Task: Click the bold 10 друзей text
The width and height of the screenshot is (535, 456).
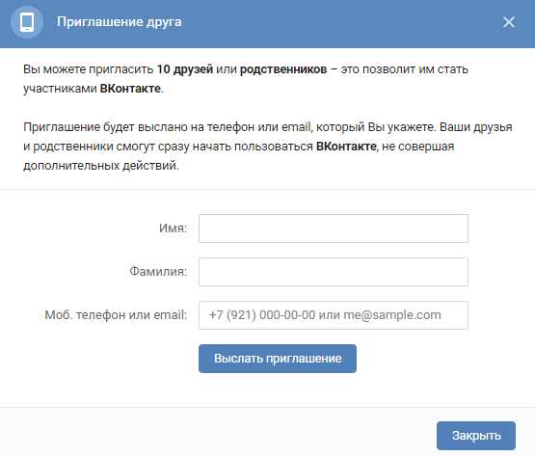Action: (x=185, y=69)
